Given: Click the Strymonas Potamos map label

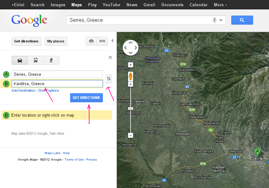Looking at the screenshot, I should pyautogui.click(x=152, y=60).
